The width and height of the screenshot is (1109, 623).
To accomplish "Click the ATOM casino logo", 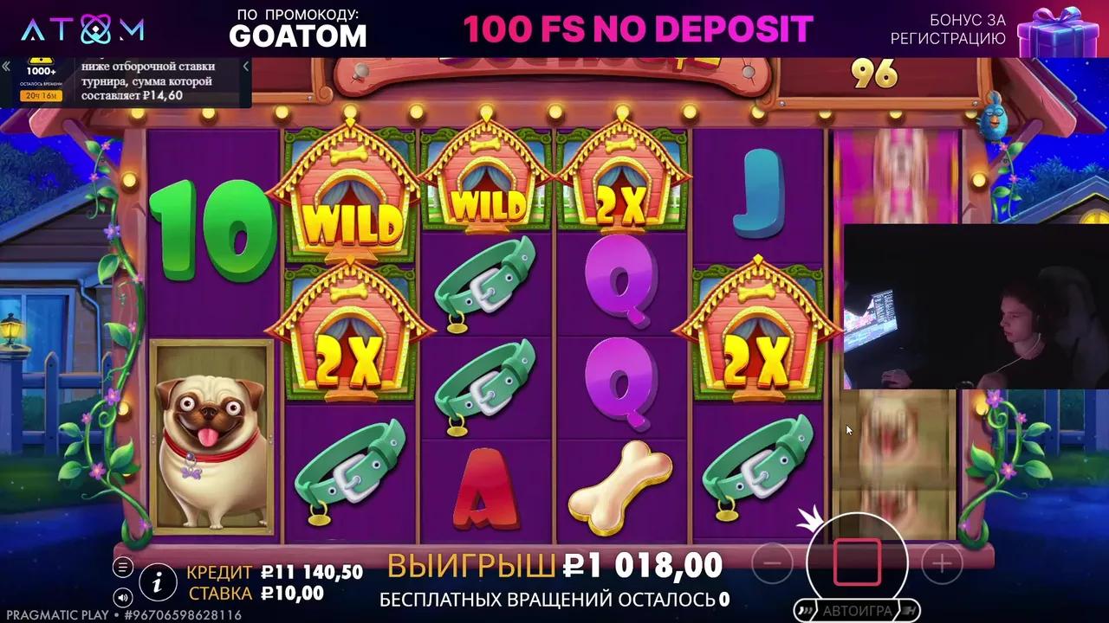I will tap(82, 29).
